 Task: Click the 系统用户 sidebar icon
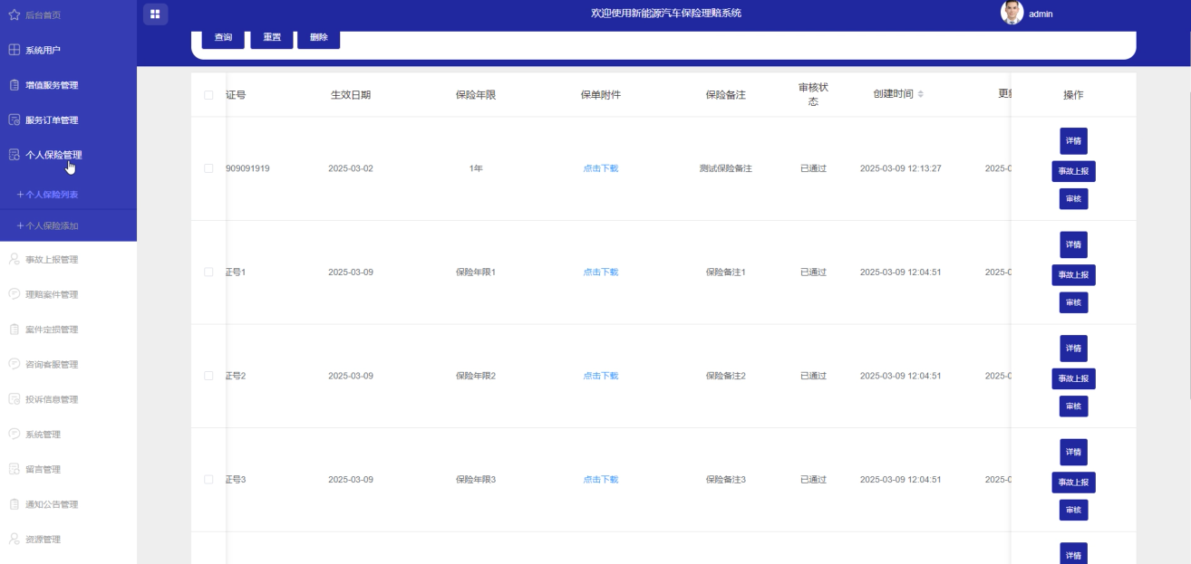pos(14,50)
